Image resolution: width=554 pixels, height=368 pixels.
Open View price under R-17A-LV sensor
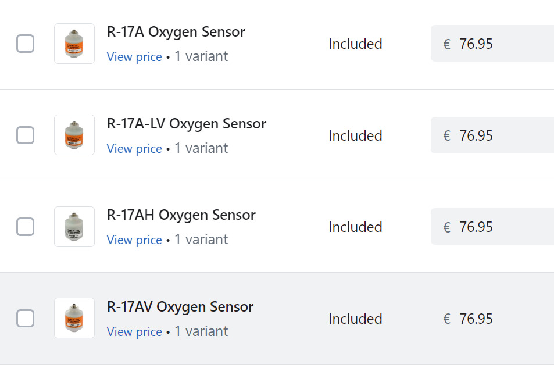(x=134, y=149)
